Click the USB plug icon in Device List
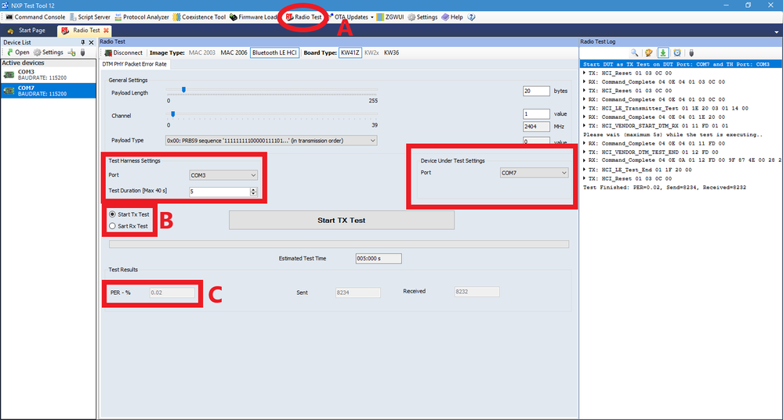This screenshot has width=783, height=420. pos(83,52)
